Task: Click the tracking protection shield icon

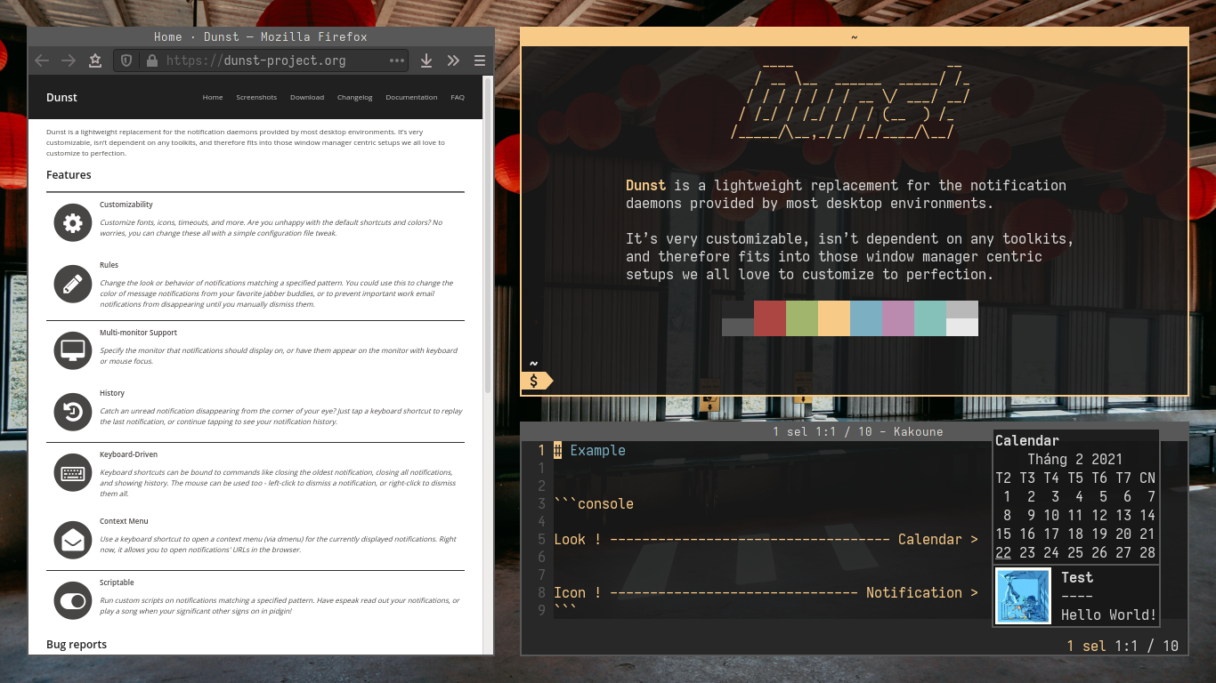Action: coord(126,60)
